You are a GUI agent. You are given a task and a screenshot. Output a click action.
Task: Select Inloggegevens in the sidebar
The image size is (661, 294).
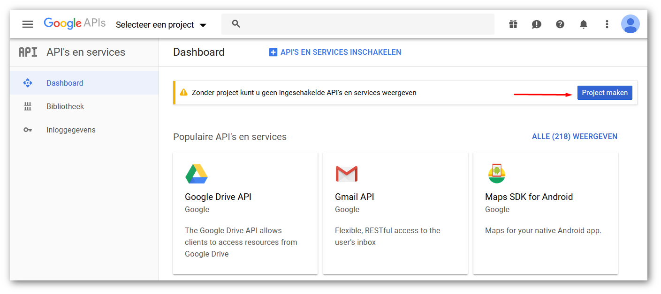click(84, 130)
